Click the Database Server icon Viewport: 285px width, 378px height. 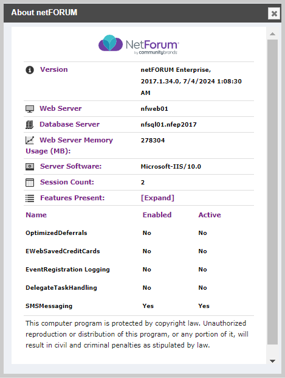[30, 125]
